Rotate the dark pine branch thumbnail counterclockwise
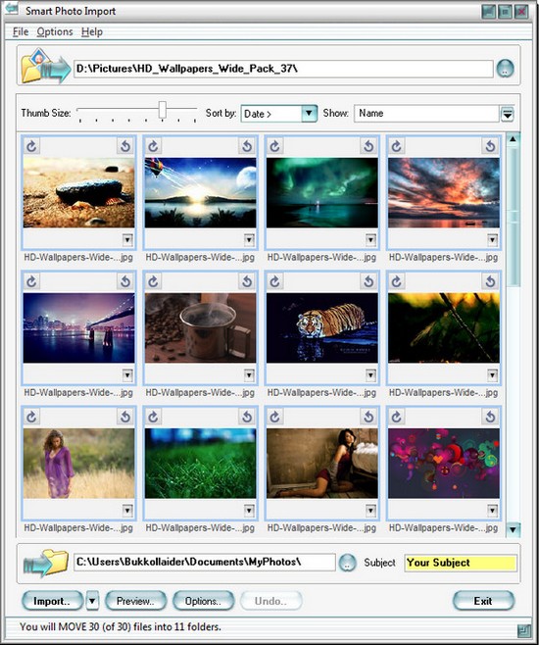The image size is (539, 645). (490, 281)
